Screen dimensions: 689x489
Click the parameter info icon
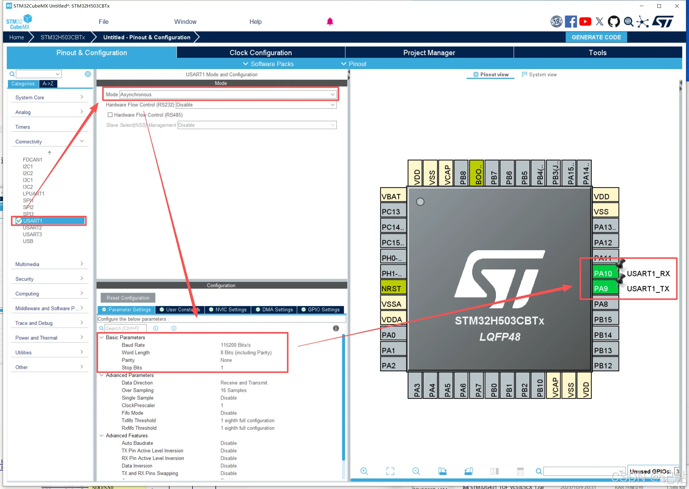coord(336,328)
